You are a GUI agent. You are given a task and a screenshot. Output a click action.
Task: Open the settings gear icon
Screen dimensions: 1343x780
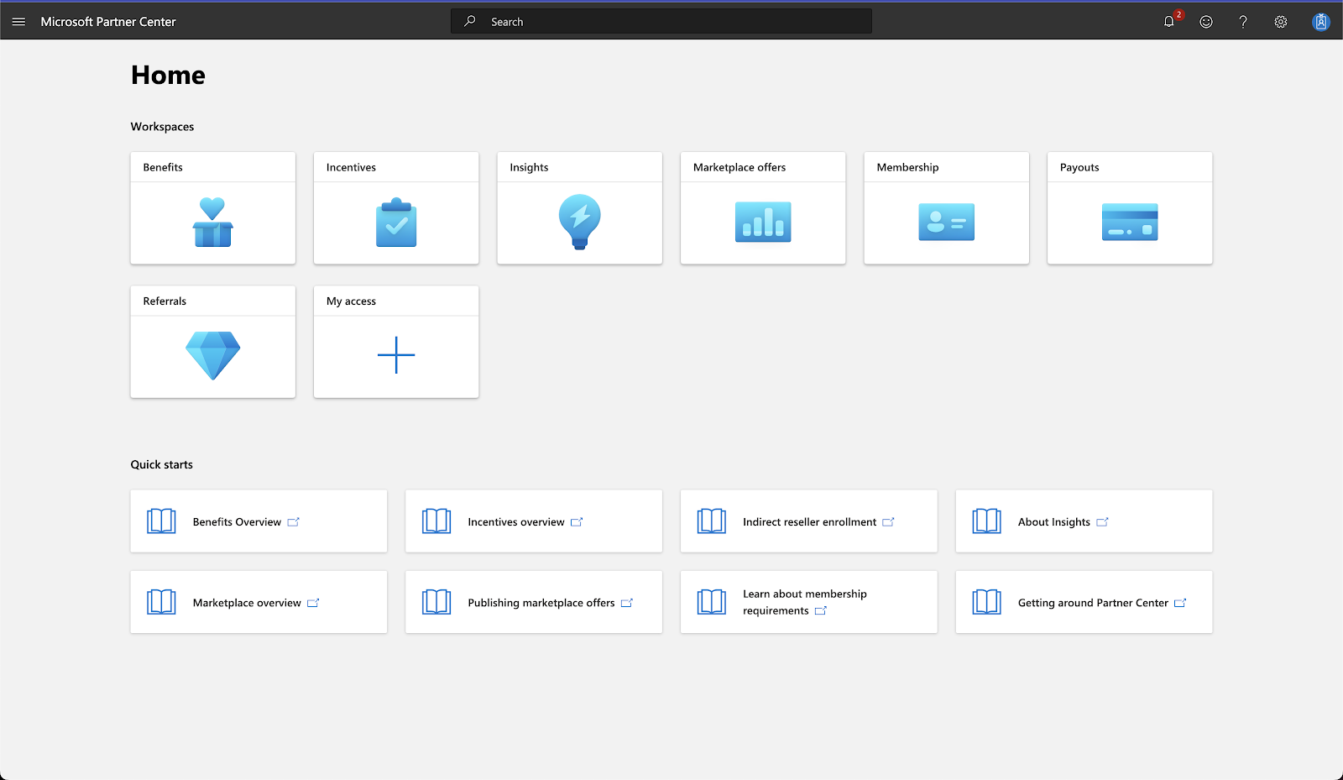pos(1281,22)
